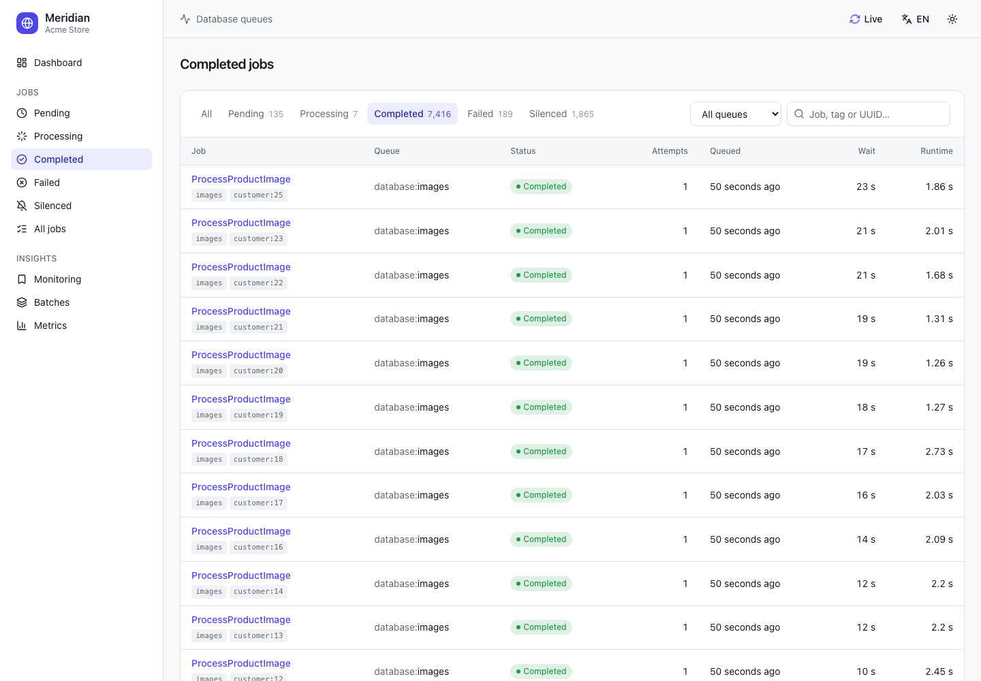Open the All queues dropdown
Viewport: 981px width, 681px height.
click(736, 114)
